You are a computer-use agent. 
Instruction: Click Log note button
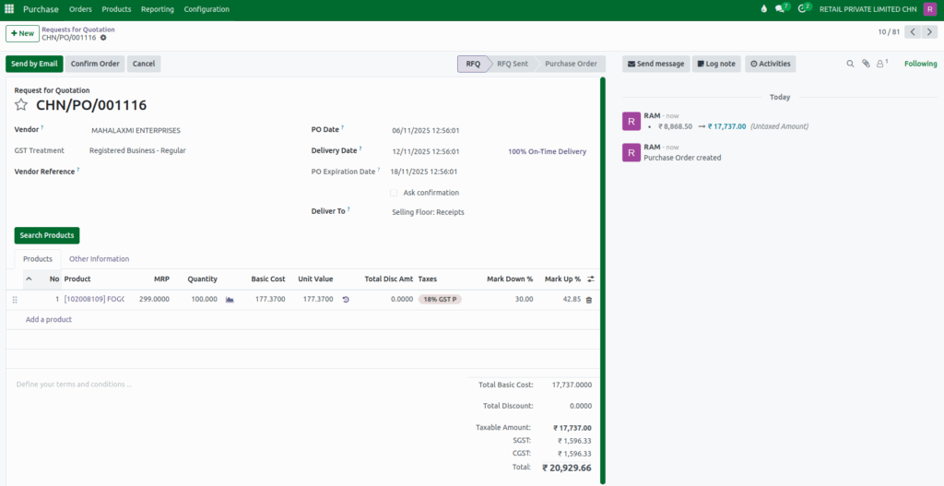coord(716,64)
